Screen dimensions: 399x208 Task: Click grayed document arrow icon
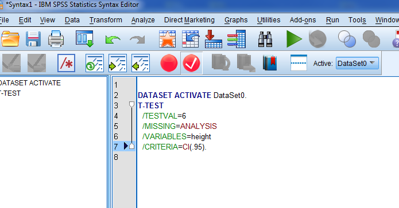point(246,63)
